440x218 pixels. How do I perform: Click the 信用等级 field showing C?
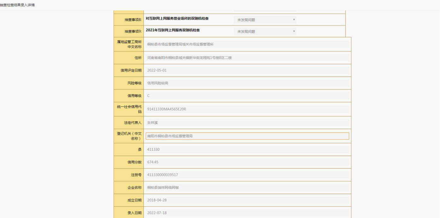[247, 96]
